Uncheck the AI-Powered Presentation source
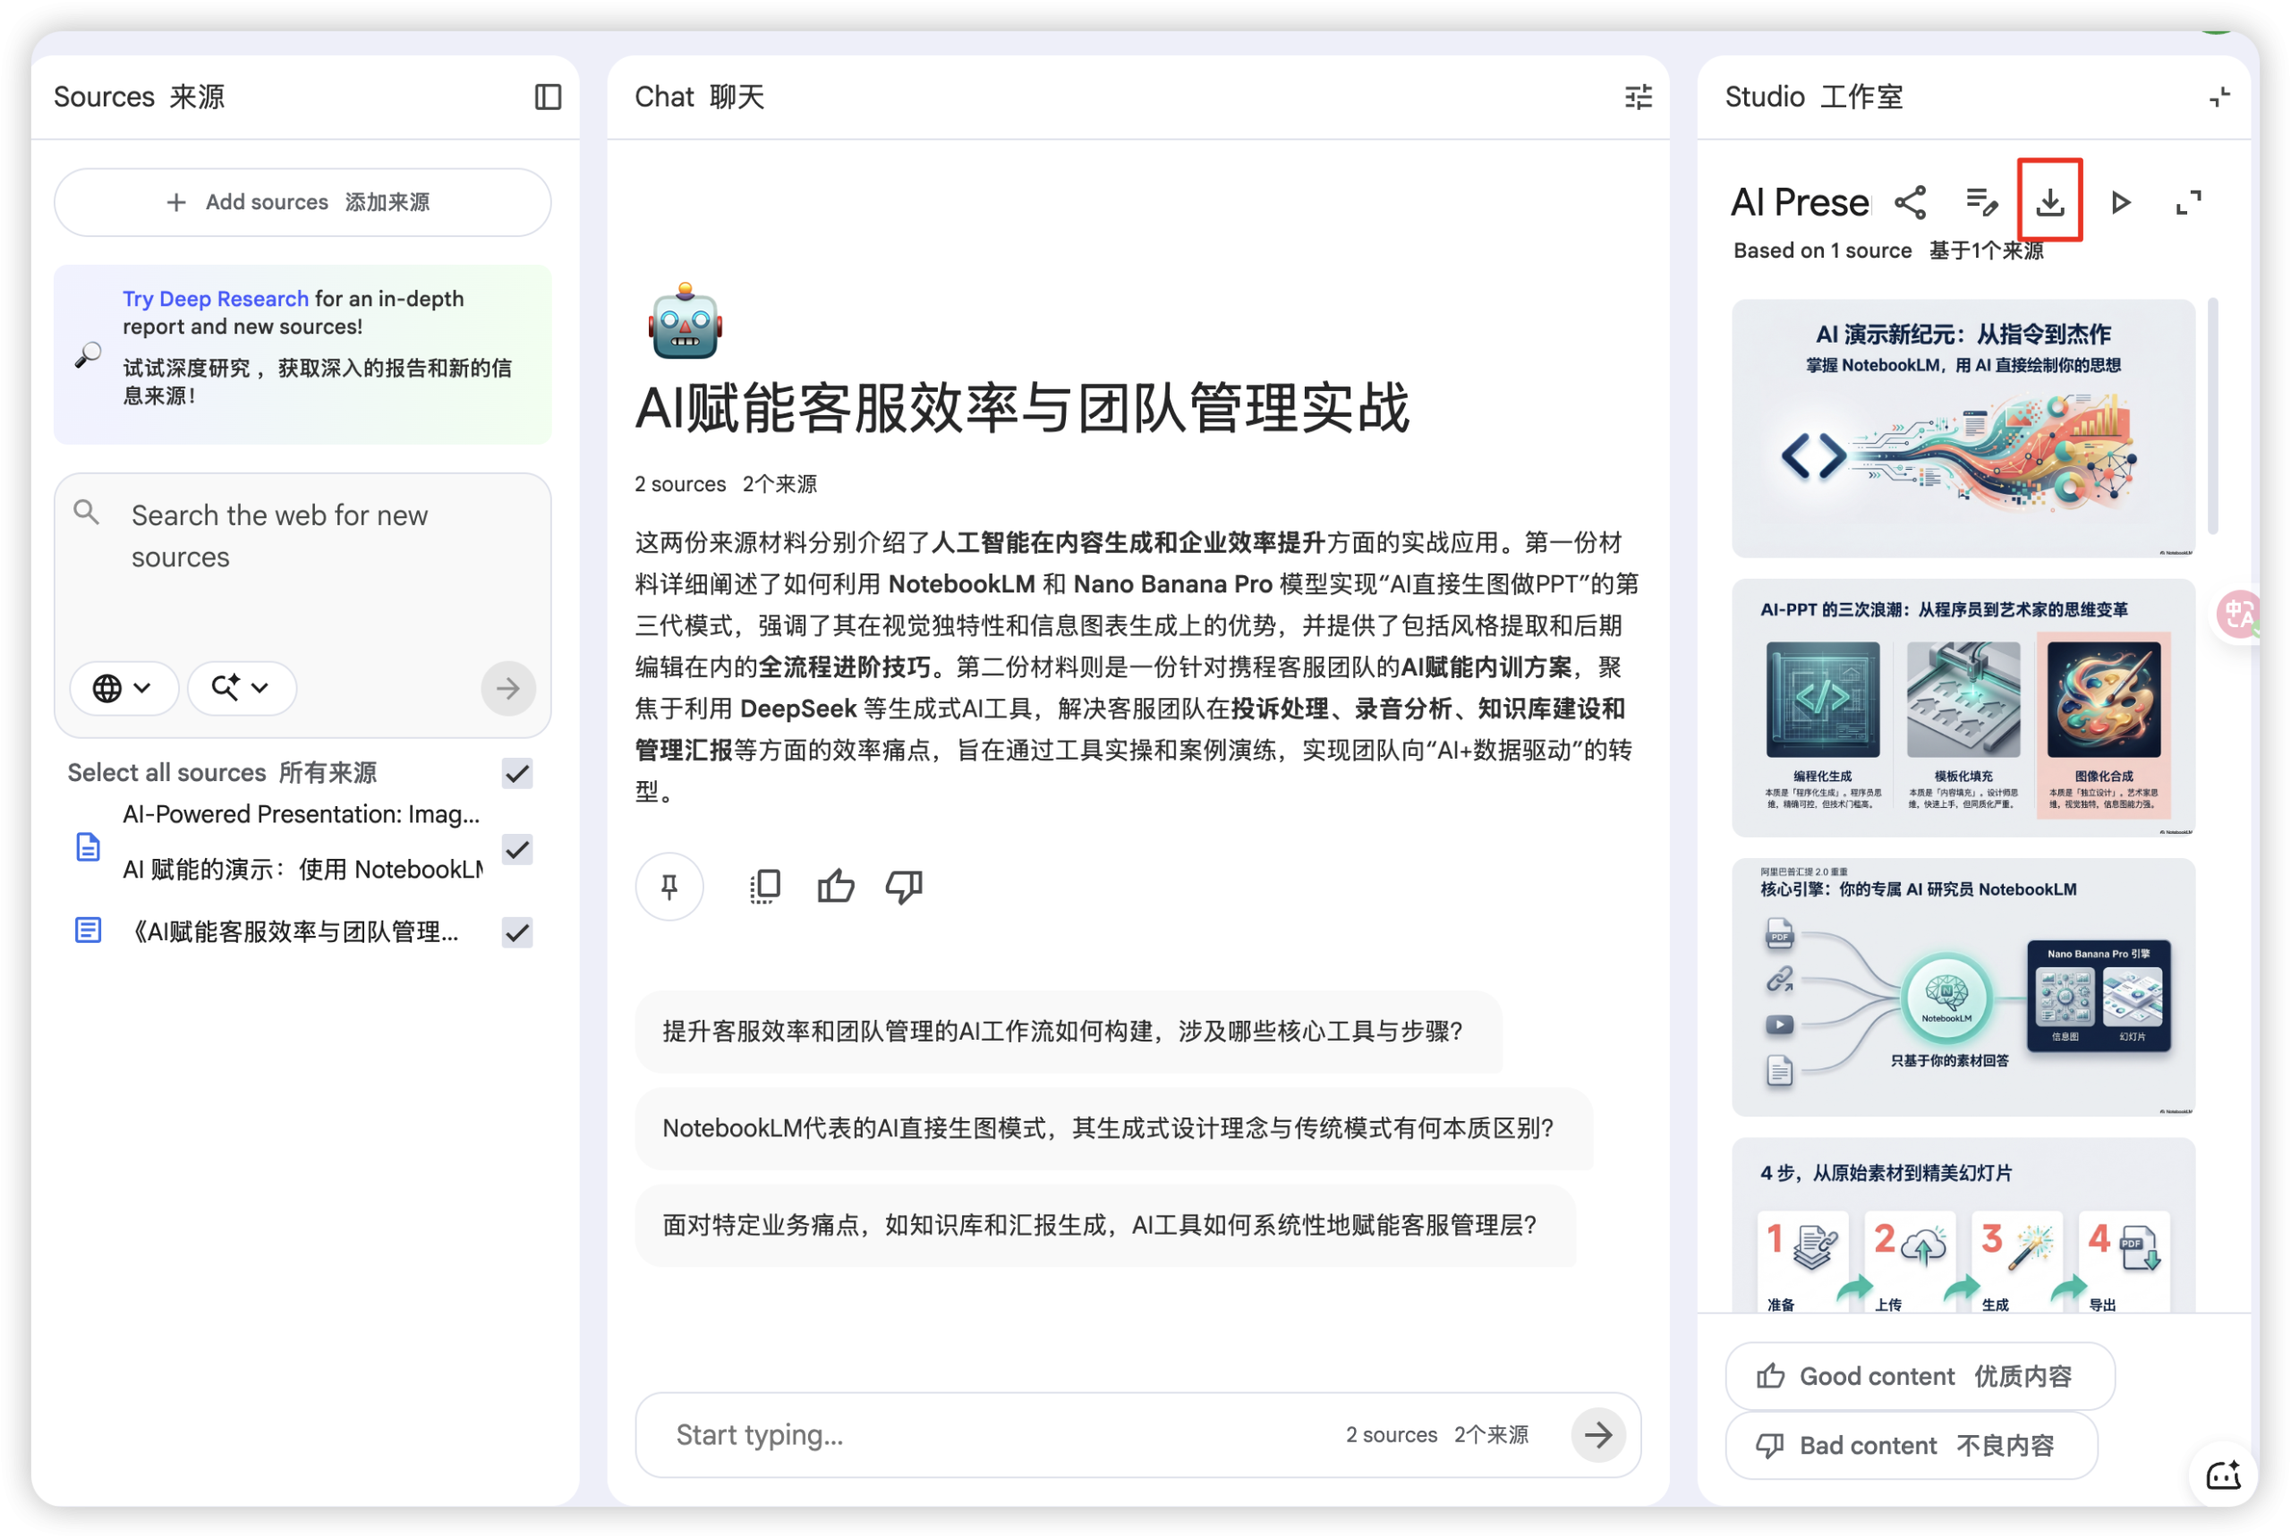Screen dimensions: 2291x1538 pos(517,849)
